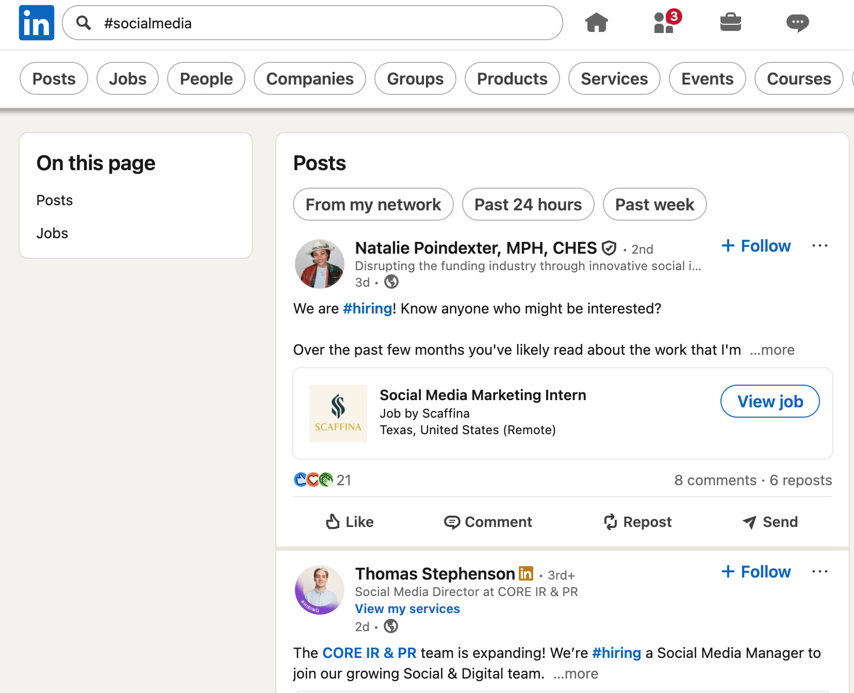Expand Thomas Stephenson's post with more
The width and height of the screenshot is (854, 693).
[x=575, y=673]
